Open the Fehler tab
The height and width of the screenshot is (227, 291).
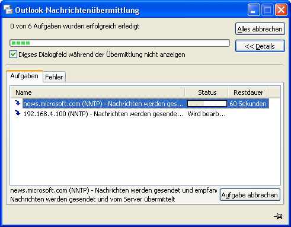54,77
